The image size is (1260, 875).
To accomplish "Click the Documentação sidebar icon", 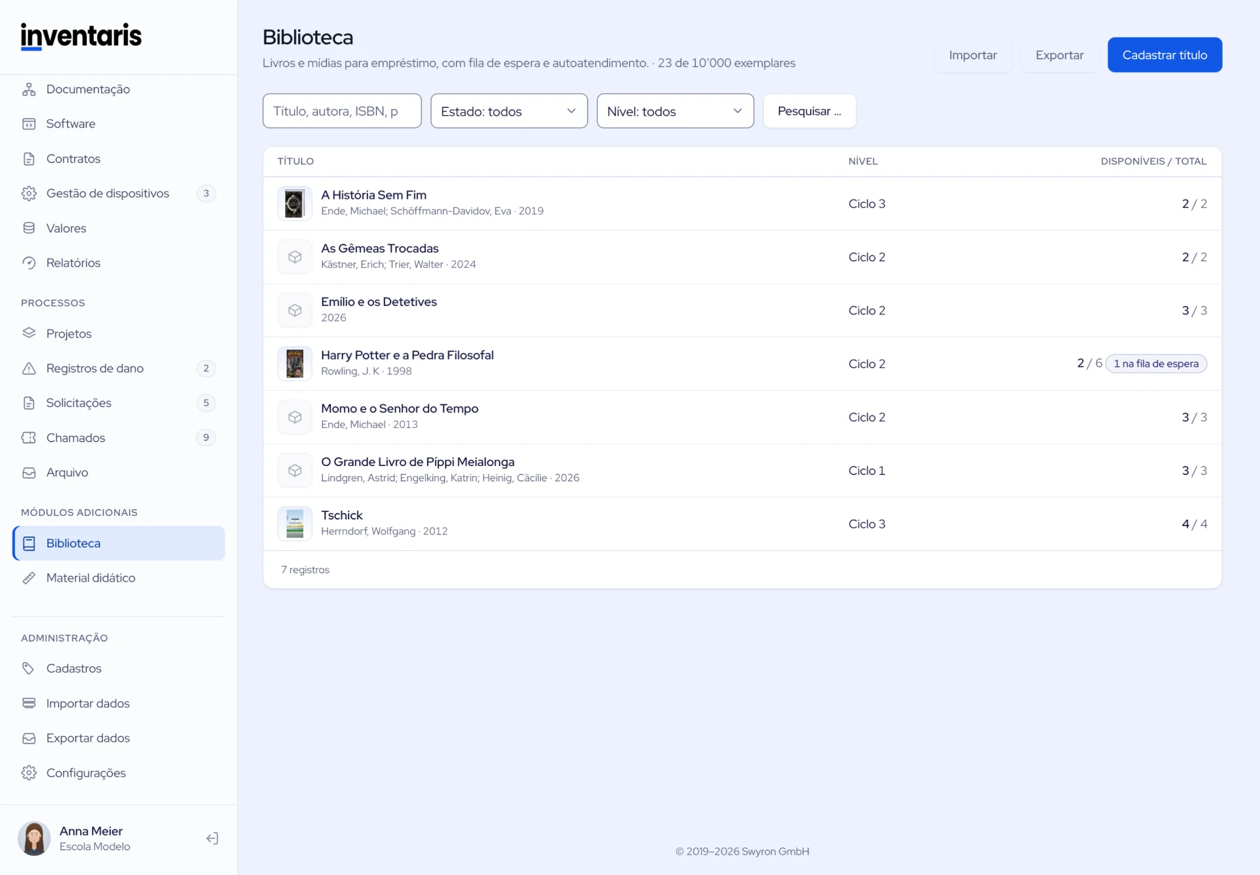I will coord(29,89).
